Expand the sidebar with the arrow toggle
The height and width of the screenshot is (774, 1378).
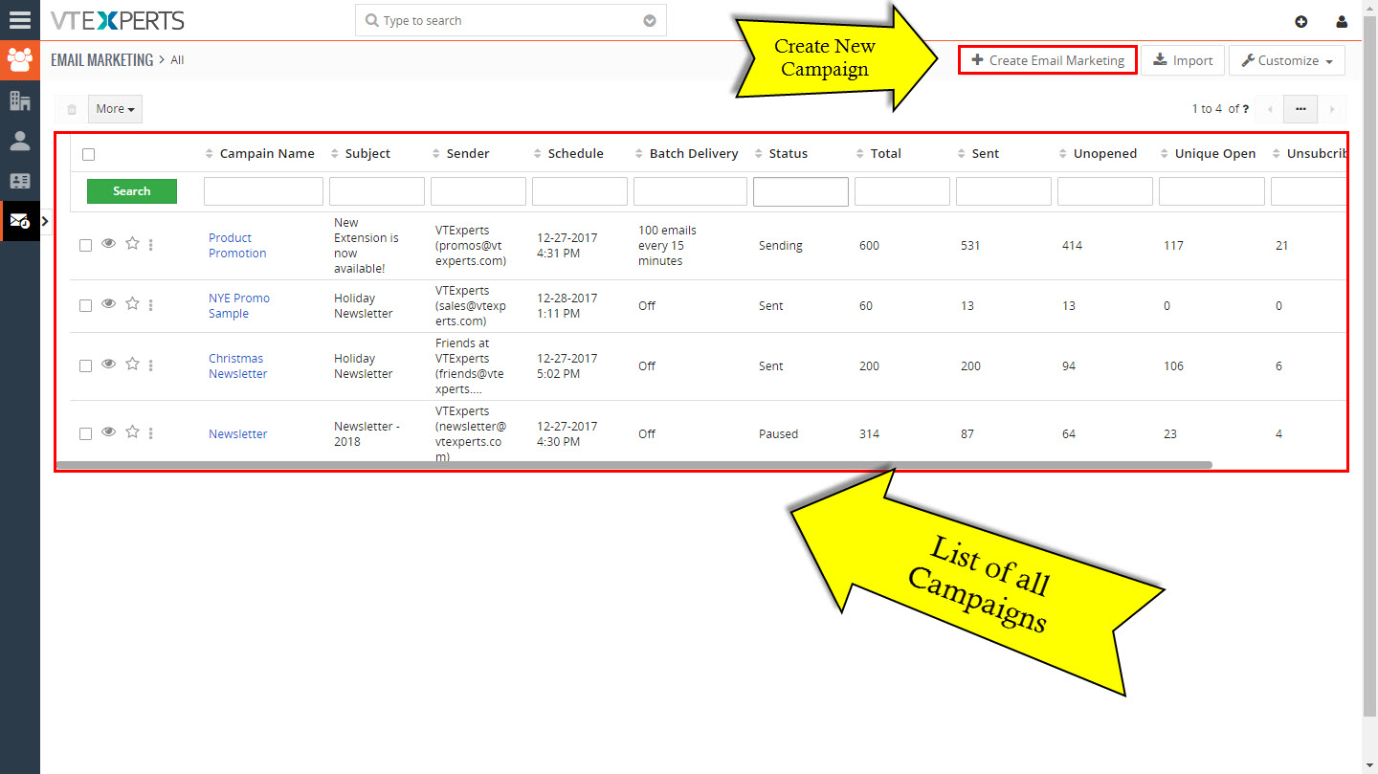(46, 221)
